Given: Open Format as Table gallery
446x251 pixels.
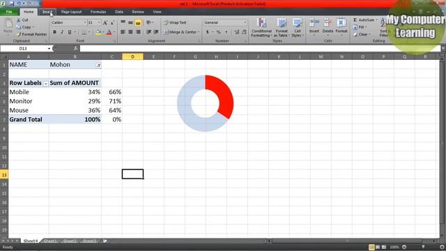Looking at the screenshot, I should pos(282,28).
